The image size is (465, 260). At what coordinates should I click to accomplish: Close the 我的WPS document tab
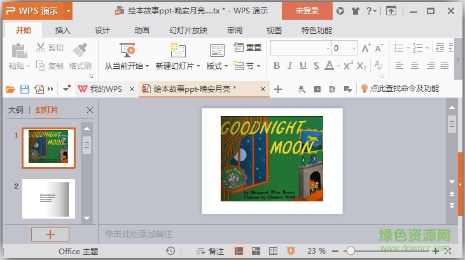[132, 89]
